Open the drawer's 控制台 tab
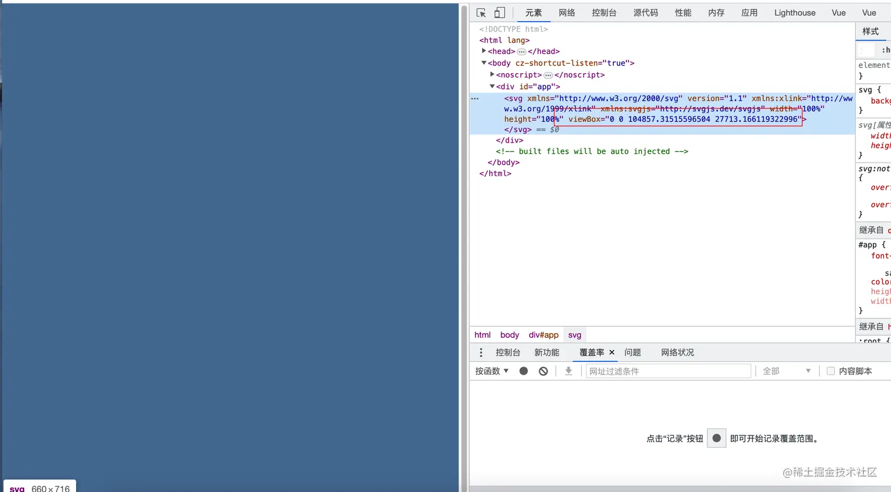The height and width of the screenshot is (492, 891). tap(508, 352)
